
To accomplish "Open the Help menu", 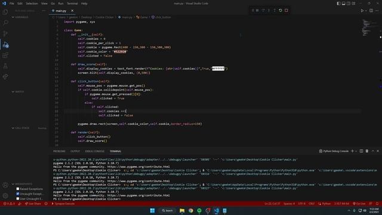I will [84, 4].
